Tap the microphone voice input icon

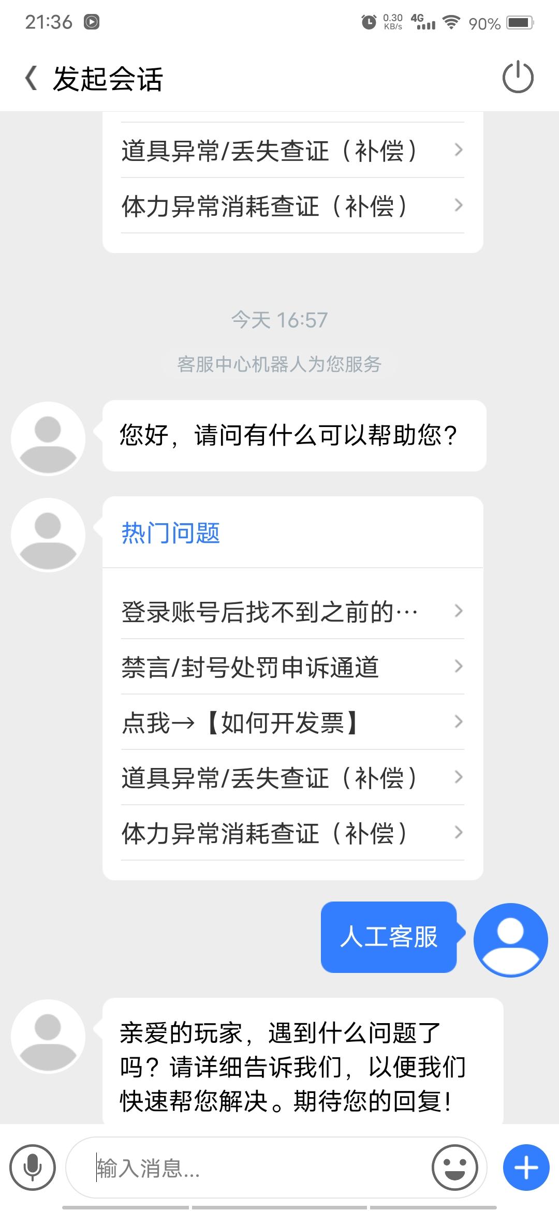[x=33, y=1168]
